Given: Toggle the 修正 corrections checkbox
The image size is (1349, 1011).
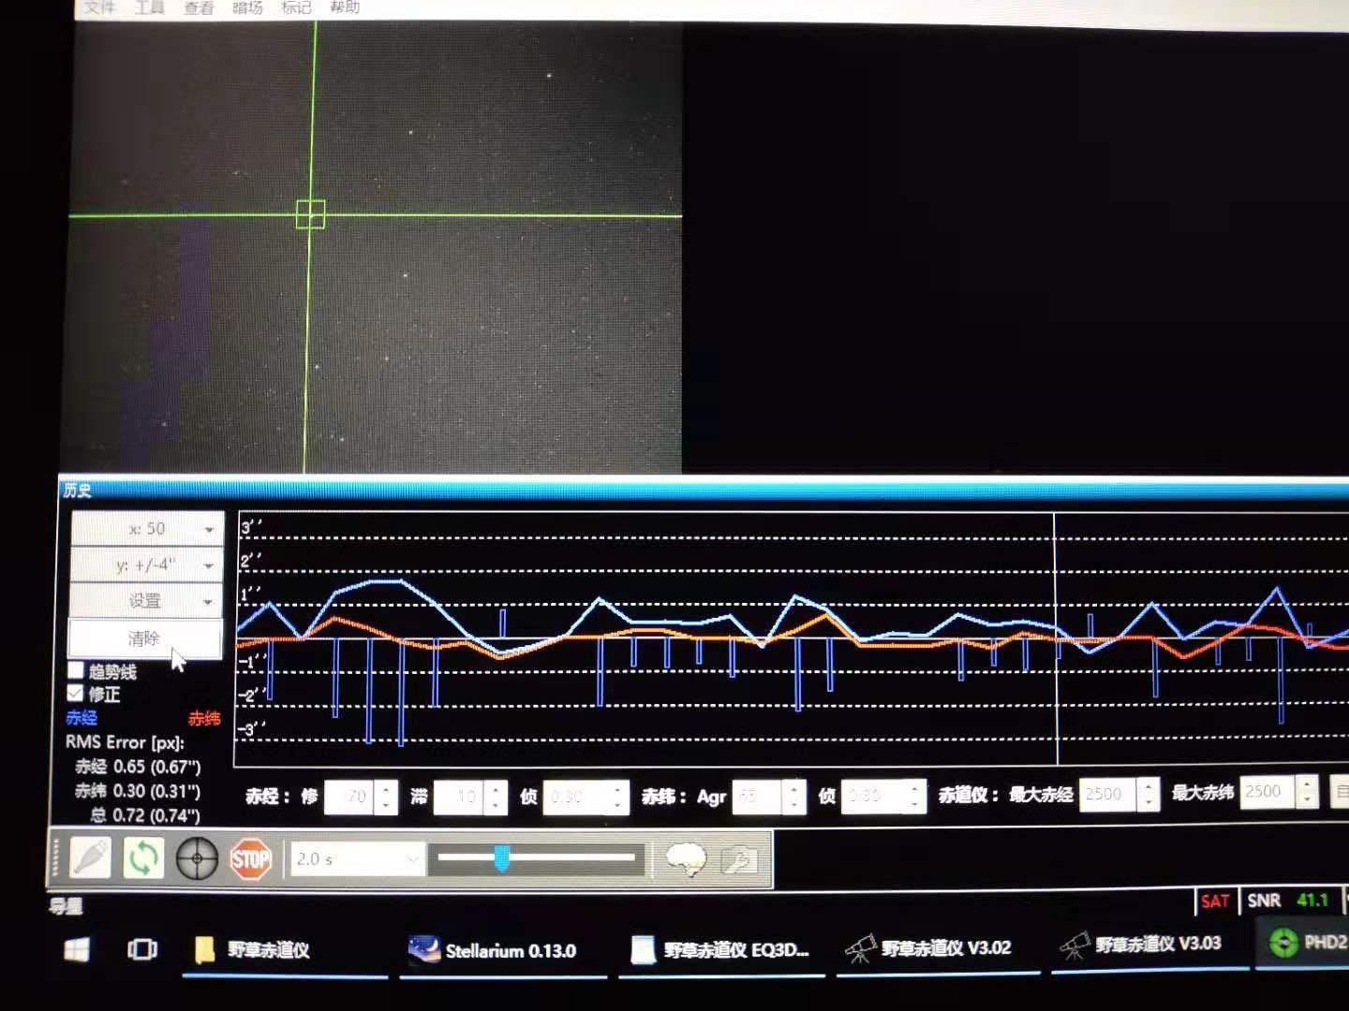Looking at the screenshot, I should [x=76, y=693].
